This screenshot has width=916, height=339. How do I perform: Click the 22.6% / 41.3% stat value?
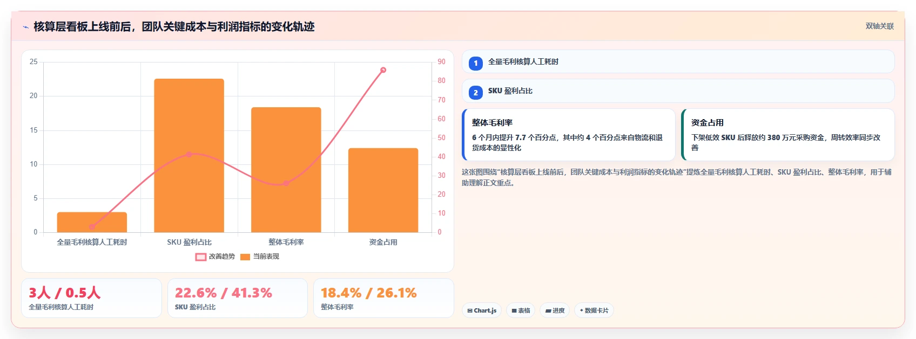223,293
